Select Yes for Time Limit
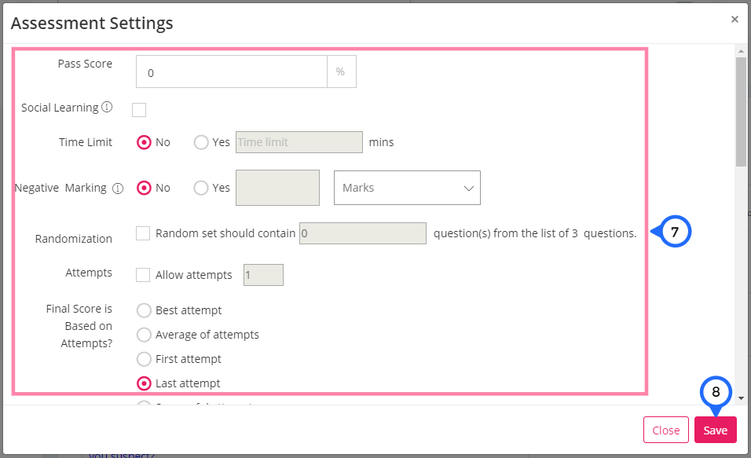The width and height of the screenshot is (751, 458). [201, 142]
